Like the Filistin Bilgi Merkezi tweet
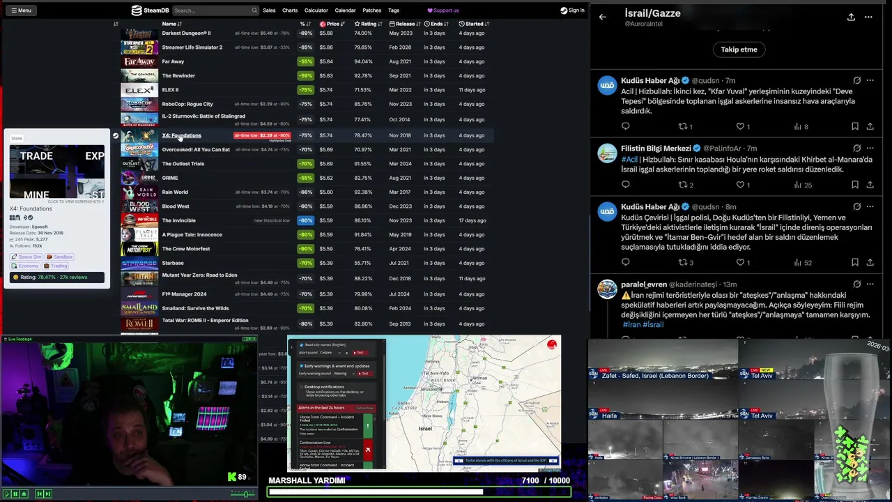This screenshot has width=892, height=502. [x=743, y=185]
